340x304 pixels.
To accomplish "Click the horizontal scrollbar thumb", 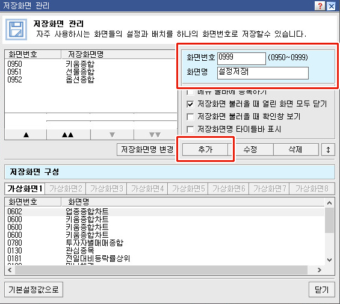I will (x=161, y=270).
